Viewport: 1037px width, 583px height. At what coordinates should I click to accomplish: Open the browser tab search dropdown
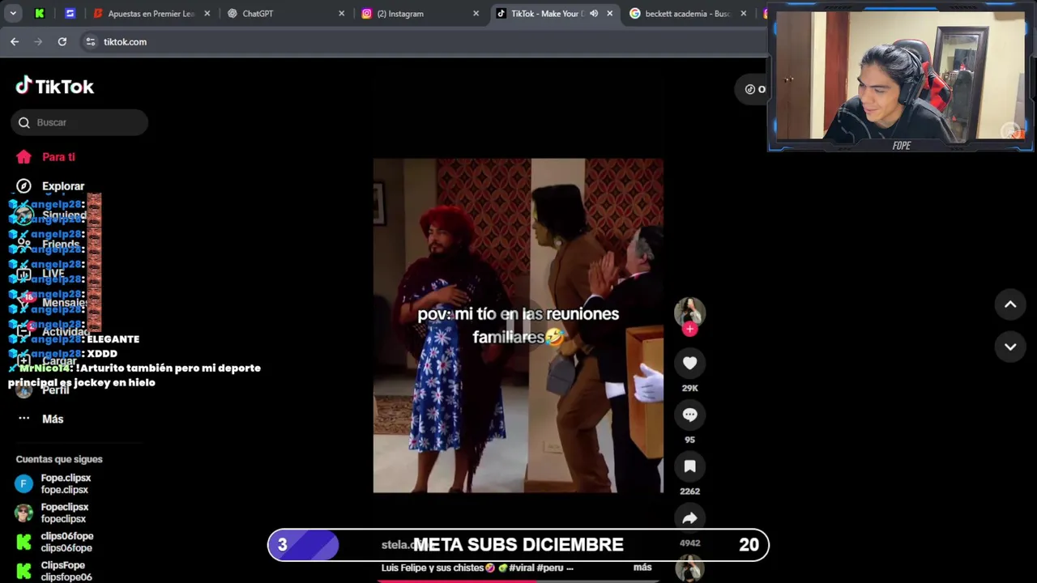pos(13,14)
